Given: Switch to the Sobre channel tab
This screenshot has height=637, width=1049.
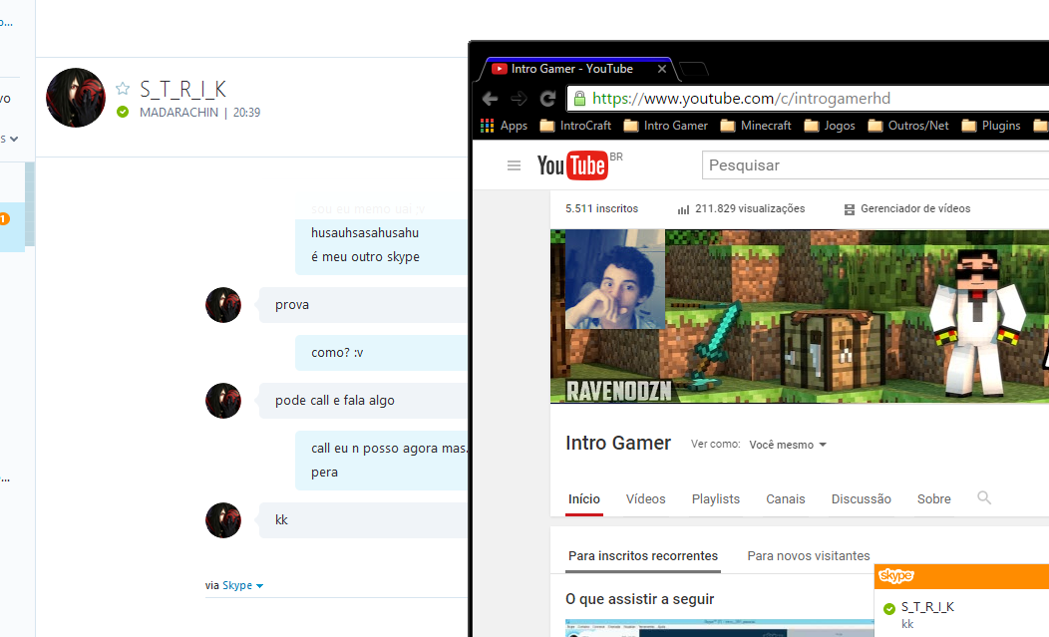Looking at the screenshot, I should click(934, 499).
